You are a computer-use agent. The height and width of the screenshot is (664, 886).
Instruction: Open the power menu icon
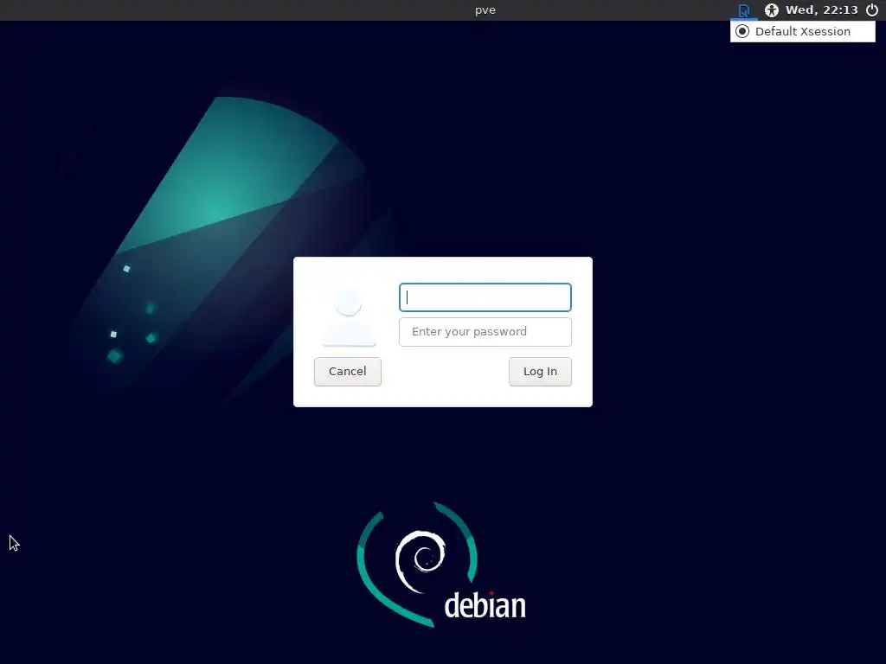click(872, 10)
